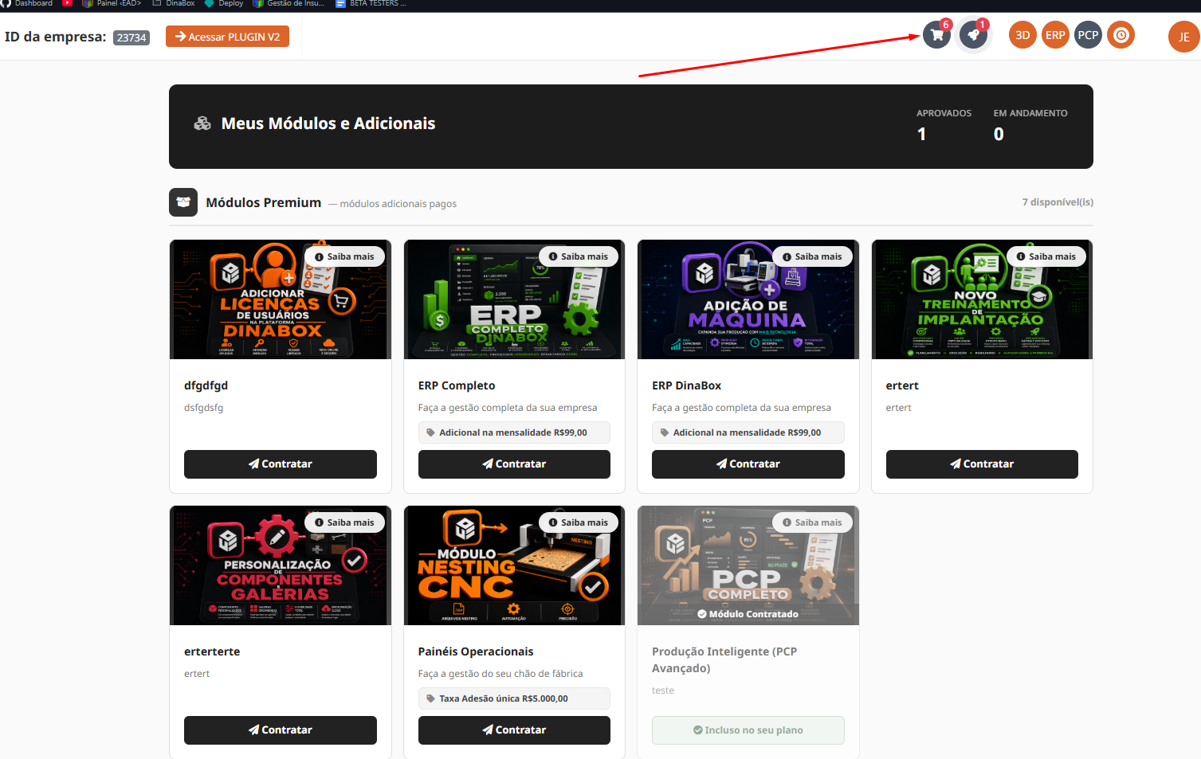
Task: Click Saiba mais on the Produção Inteligente card
Action: (x=812, y=522)
